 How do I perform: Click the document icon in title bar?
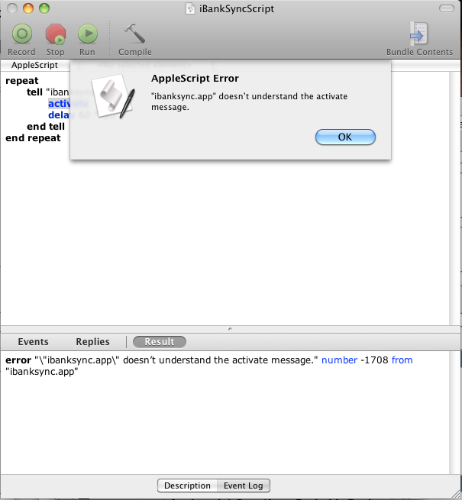pyautogui.click(x=190, y=8)
